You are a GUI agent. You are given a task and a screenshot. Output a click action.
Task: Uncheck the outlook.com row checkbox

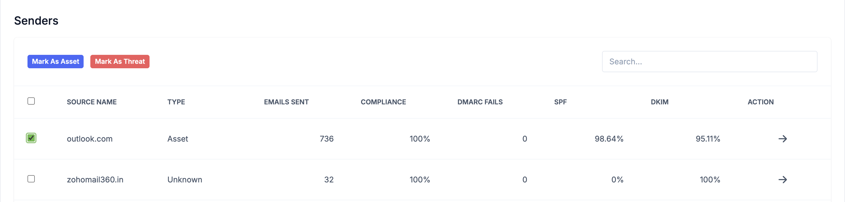(x=31, y=138)
